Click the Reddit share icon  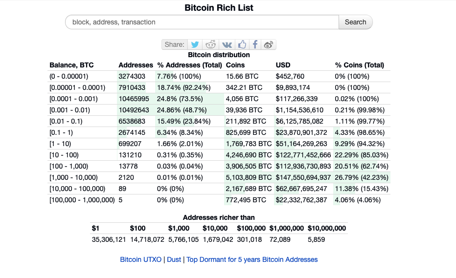tap(211, 44)
